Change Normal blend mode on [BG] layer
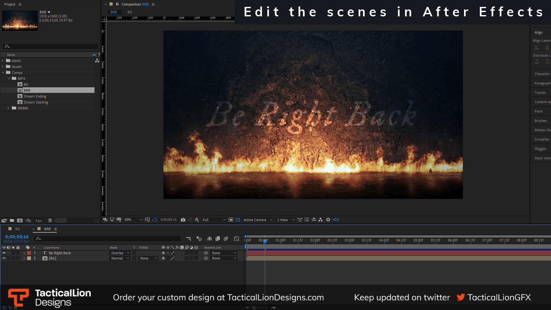Screen dimensions: 551x310 click(120, 258)
